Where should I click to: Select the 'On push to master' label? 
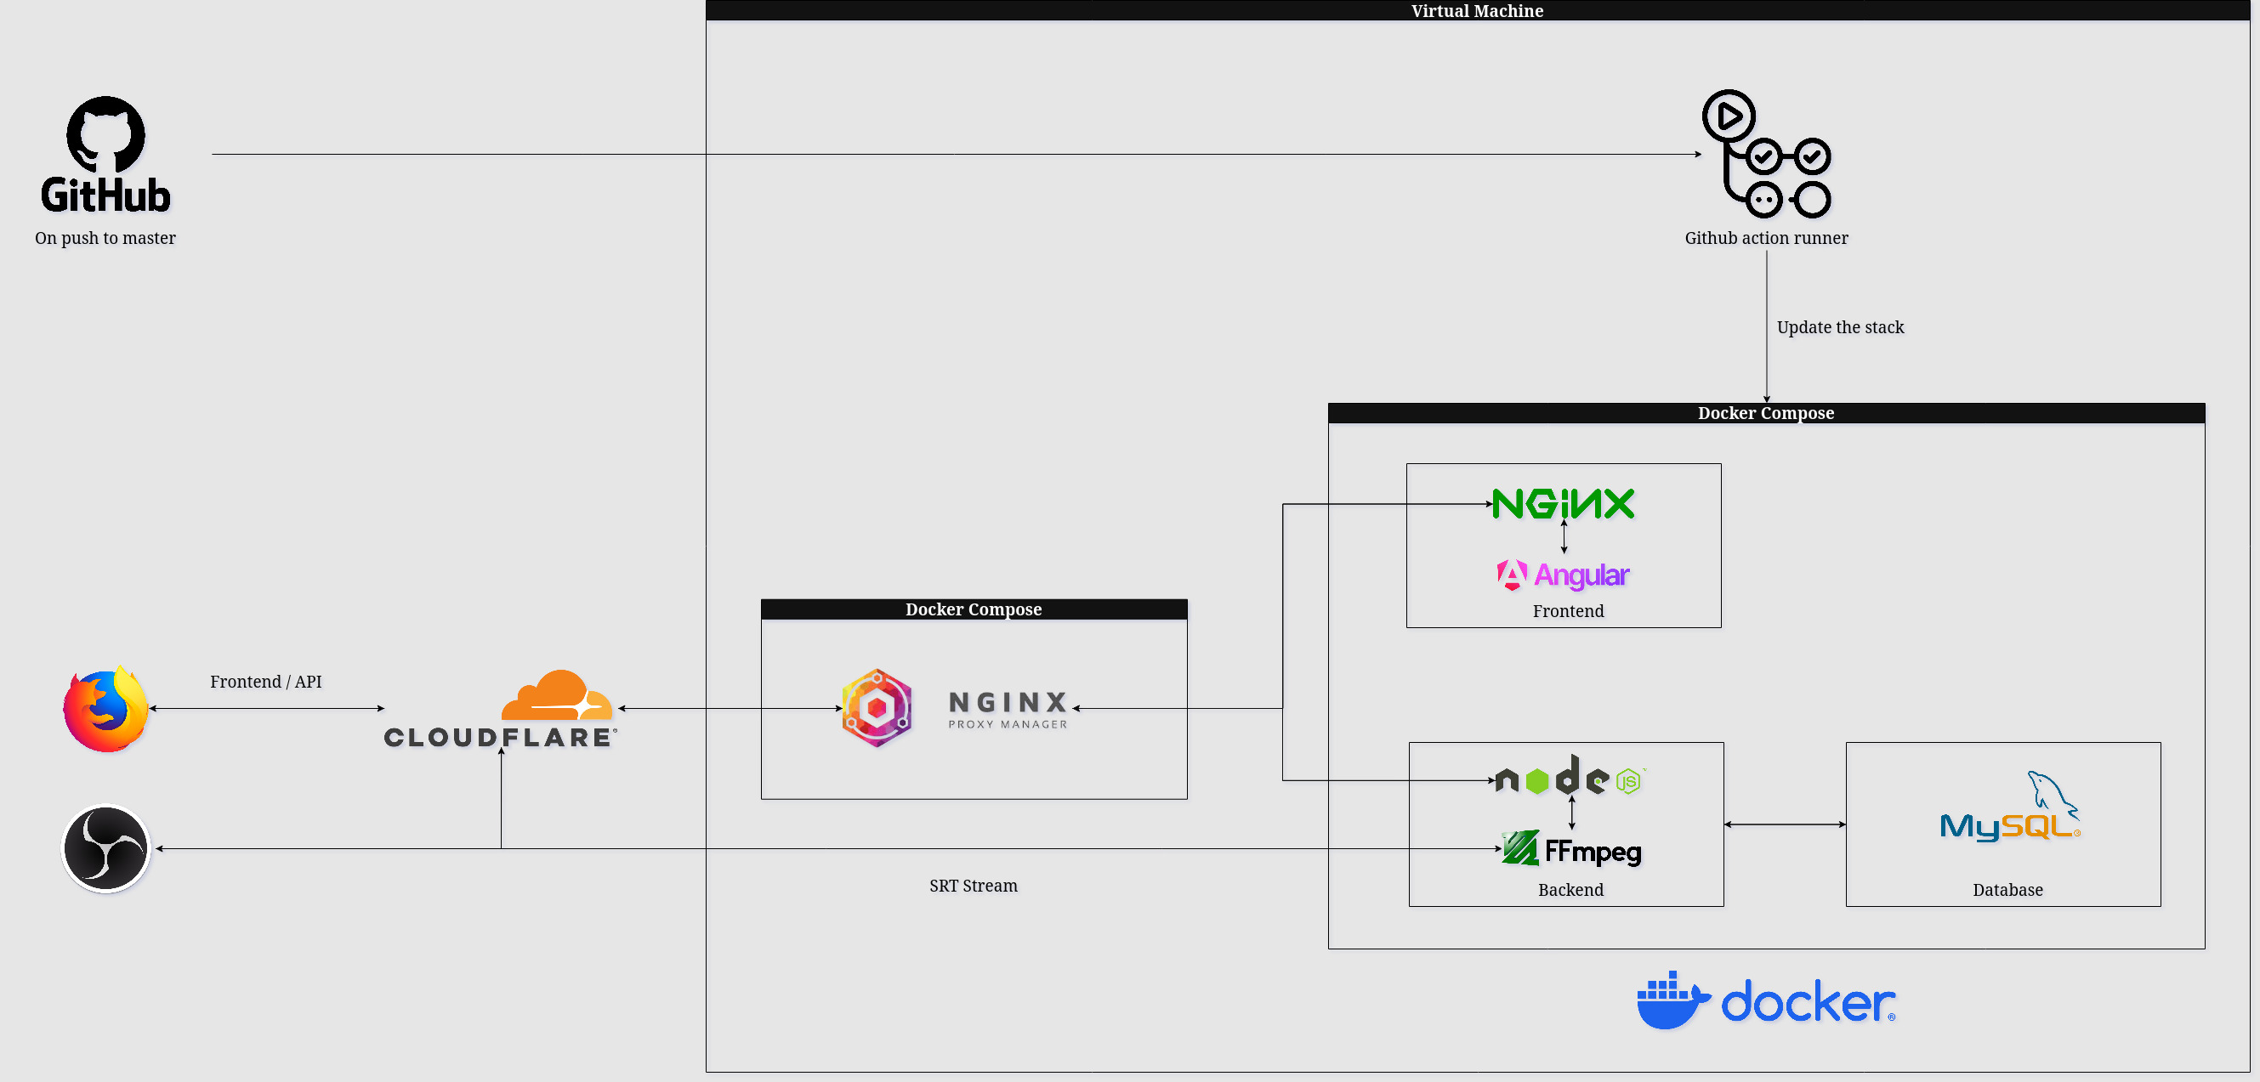tap(105, 239)
